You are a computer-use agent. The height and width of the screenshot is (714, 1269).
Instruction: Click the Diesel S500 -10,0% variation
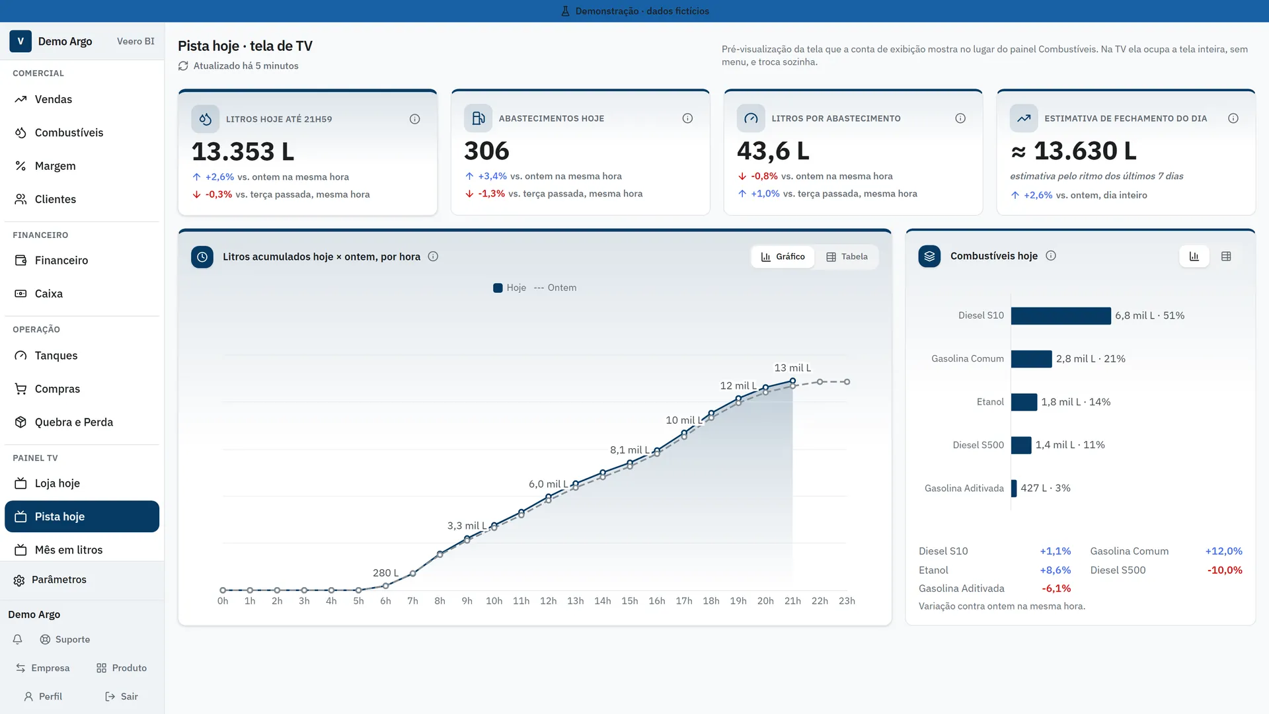point(1225,570)
